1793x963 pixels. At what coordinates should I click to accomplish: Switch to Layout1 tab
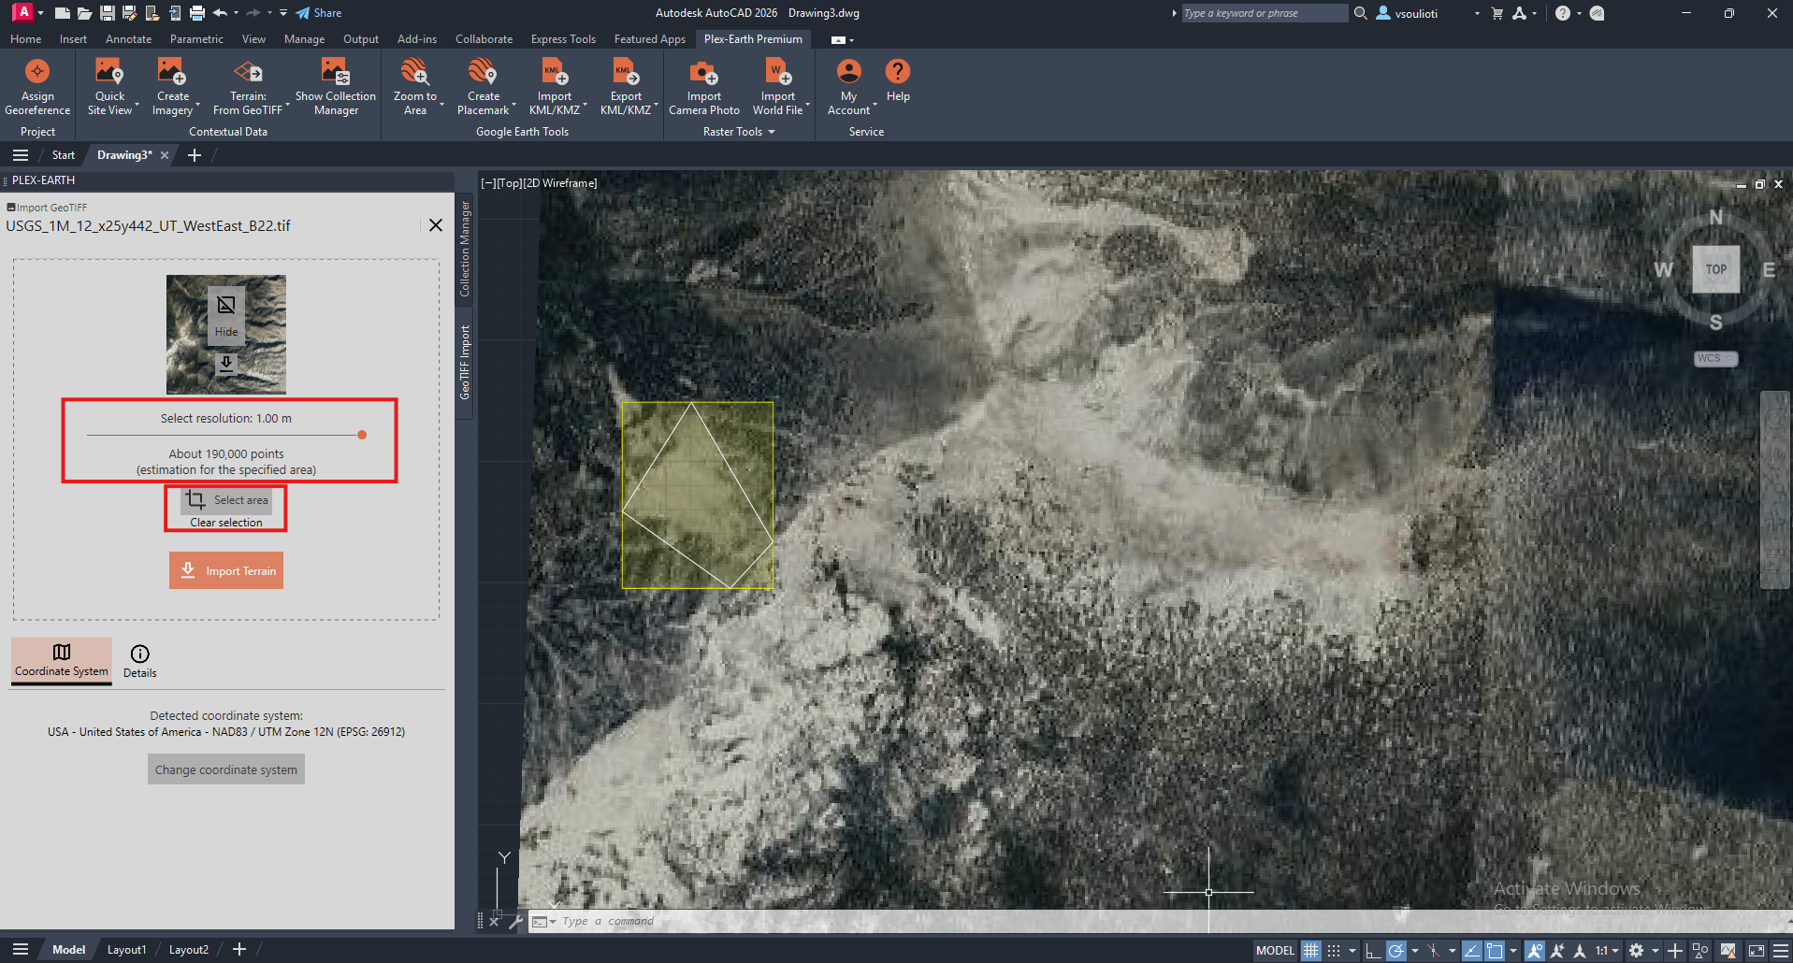pyautogui.click(x=126, y=950)
